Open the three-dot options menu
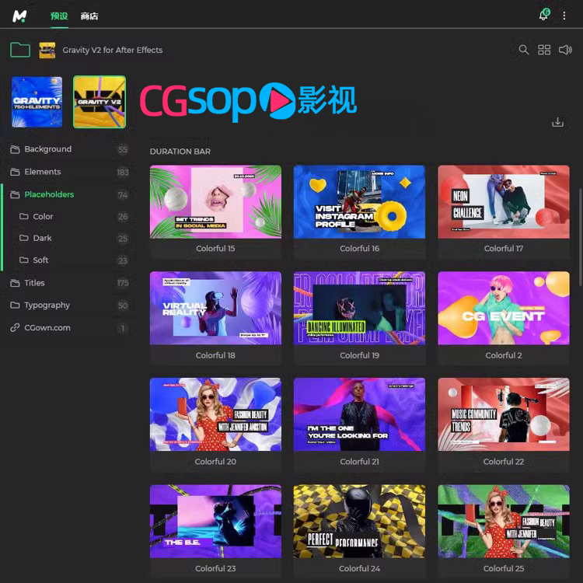 coord(565,16)
